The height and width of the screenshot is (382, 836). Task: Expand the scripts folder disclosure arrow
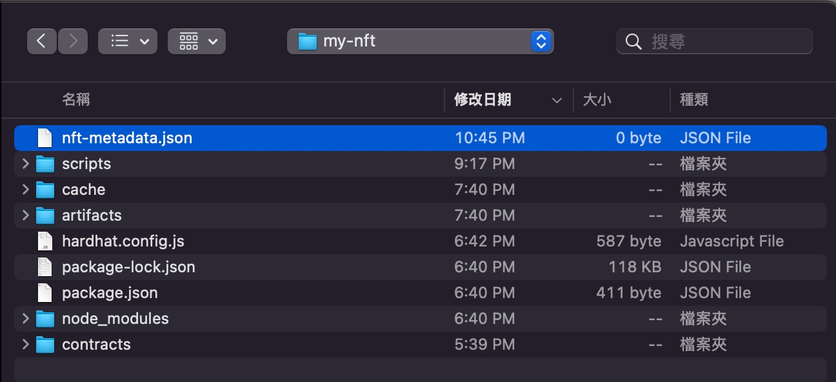(x=25, y=164)
